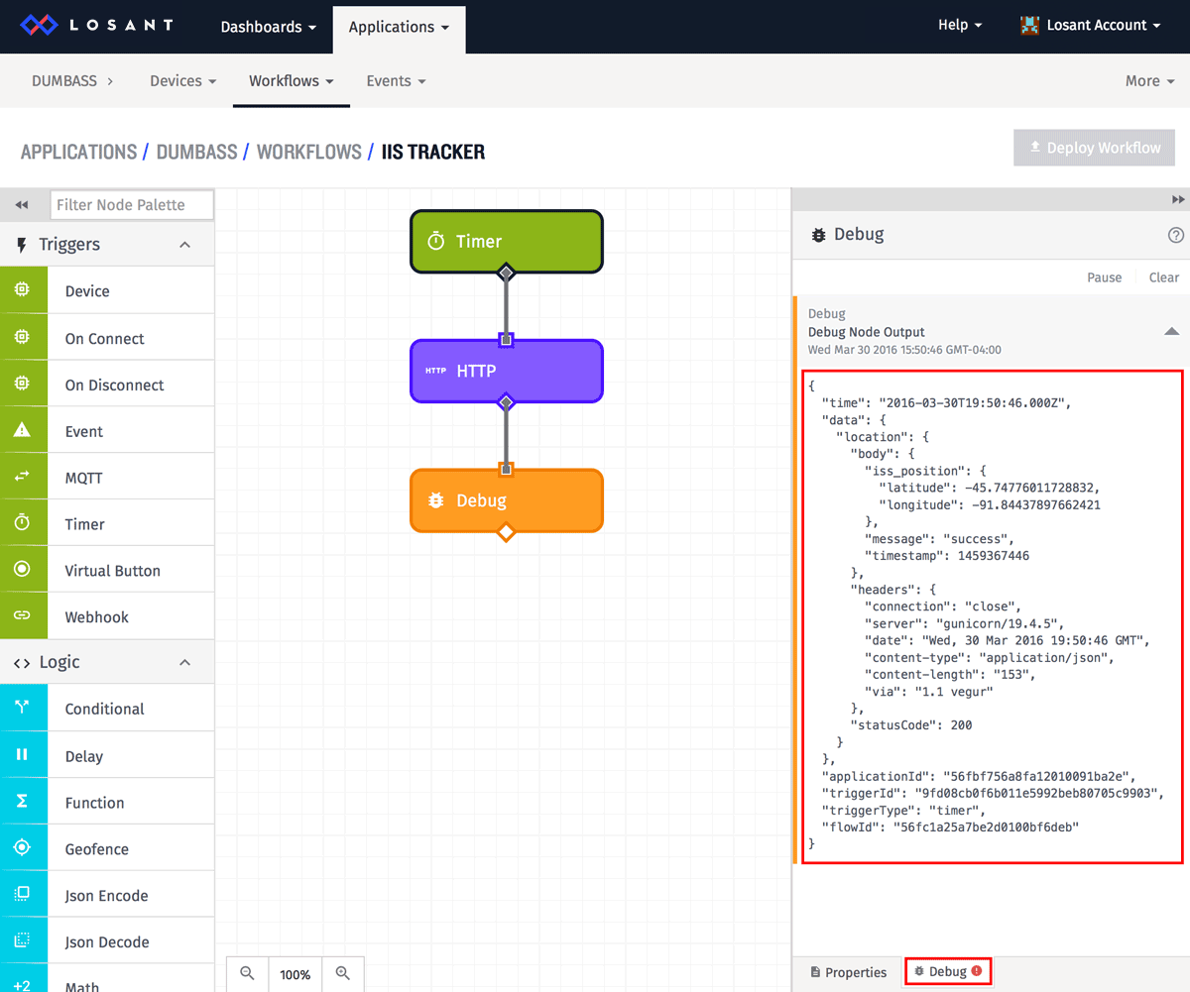Click the Debug Node Output title

pos(867,332)
